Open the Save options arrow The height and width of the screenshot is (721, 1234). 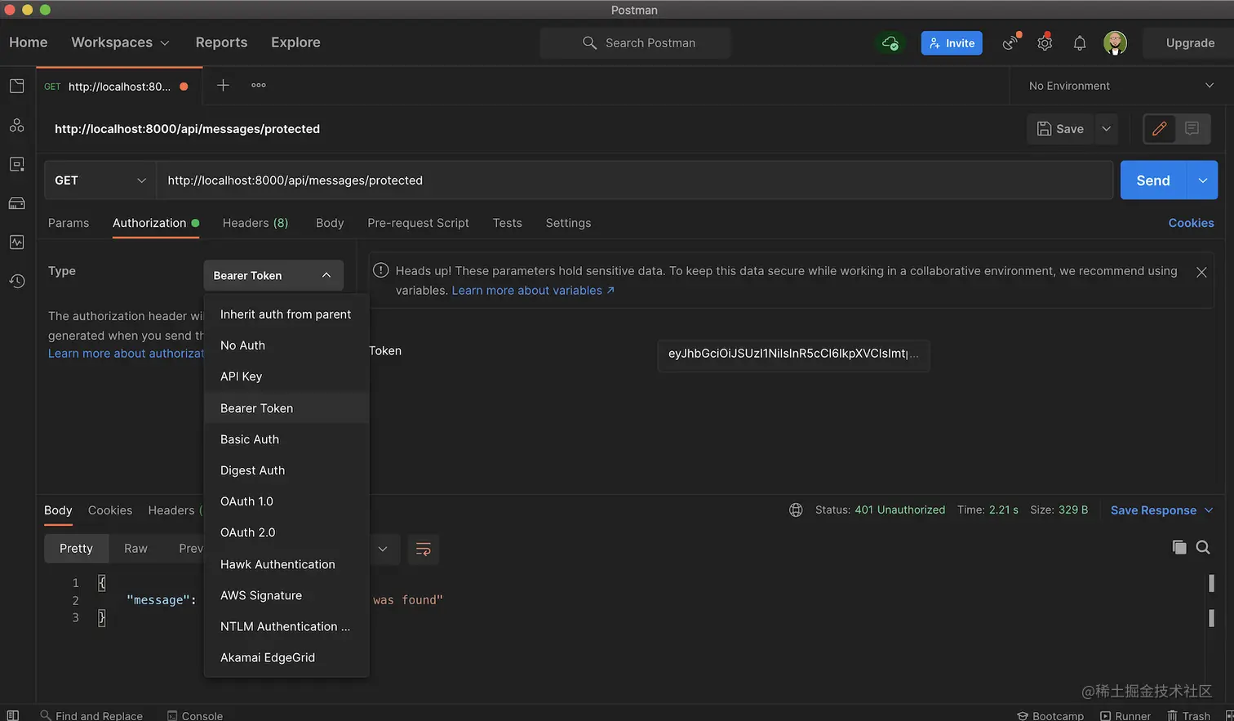click(1107, 128)
